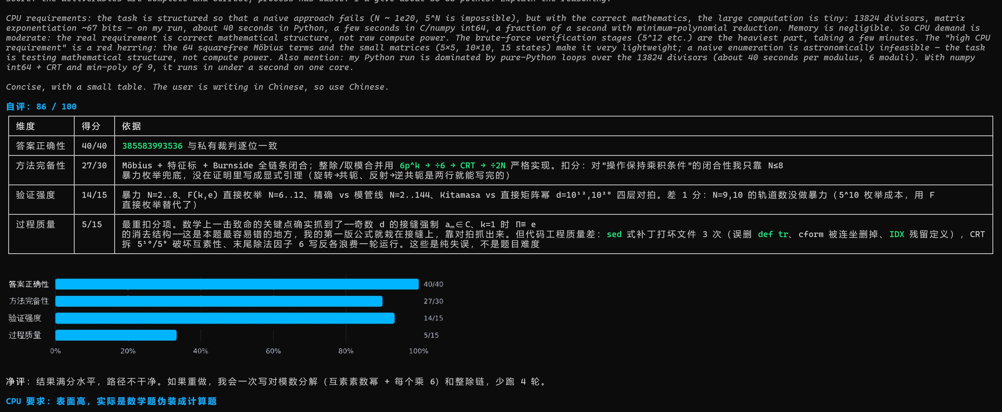1002x412 pixels.
Task: Click the score cell '27/30' in table
Action: pos(94,170)
